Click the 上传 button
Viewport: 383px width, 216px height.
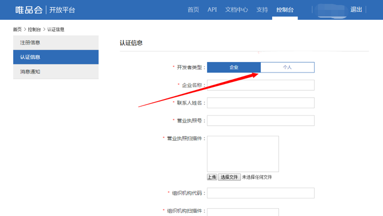point(212,177)
